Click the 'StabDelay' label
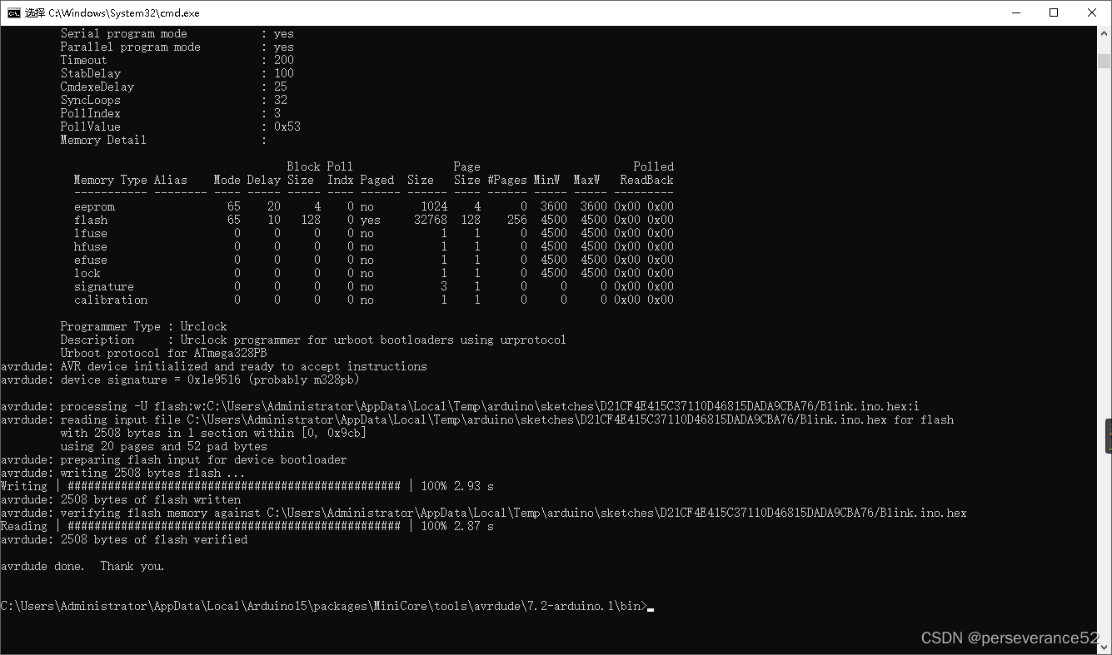The width and height of the screenshot is (1112, 655). pos(90,73)
